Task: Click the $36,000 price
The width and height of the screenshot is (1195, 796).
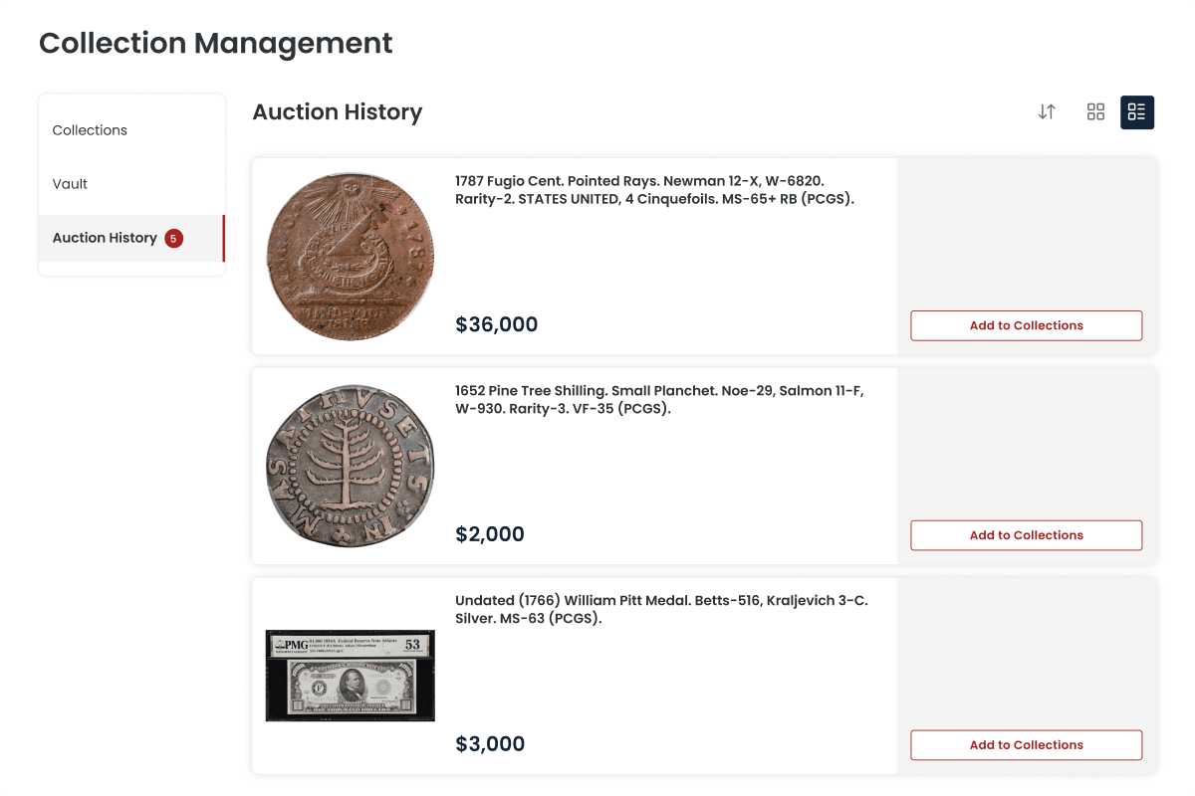Action: point(496,324)
